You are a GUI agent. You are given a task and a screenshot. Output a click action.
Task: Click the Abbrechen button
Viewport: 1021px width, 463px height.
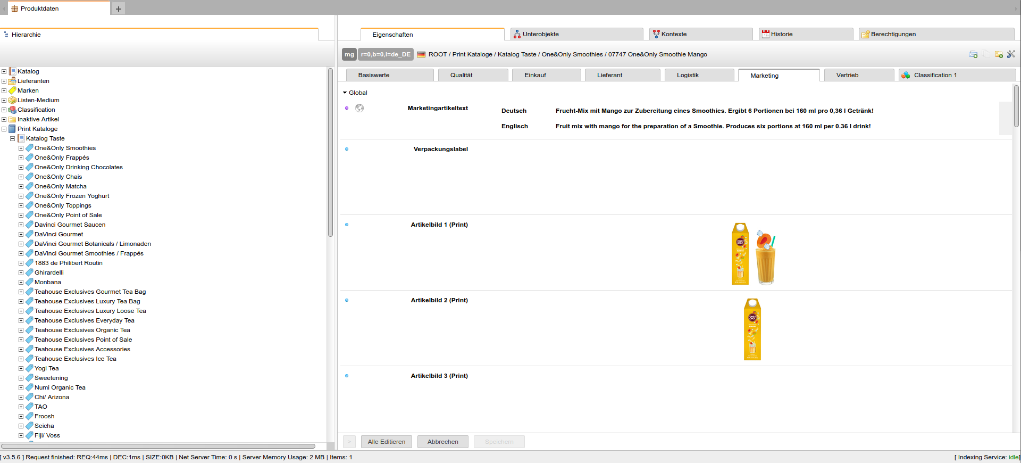point(442,442)
